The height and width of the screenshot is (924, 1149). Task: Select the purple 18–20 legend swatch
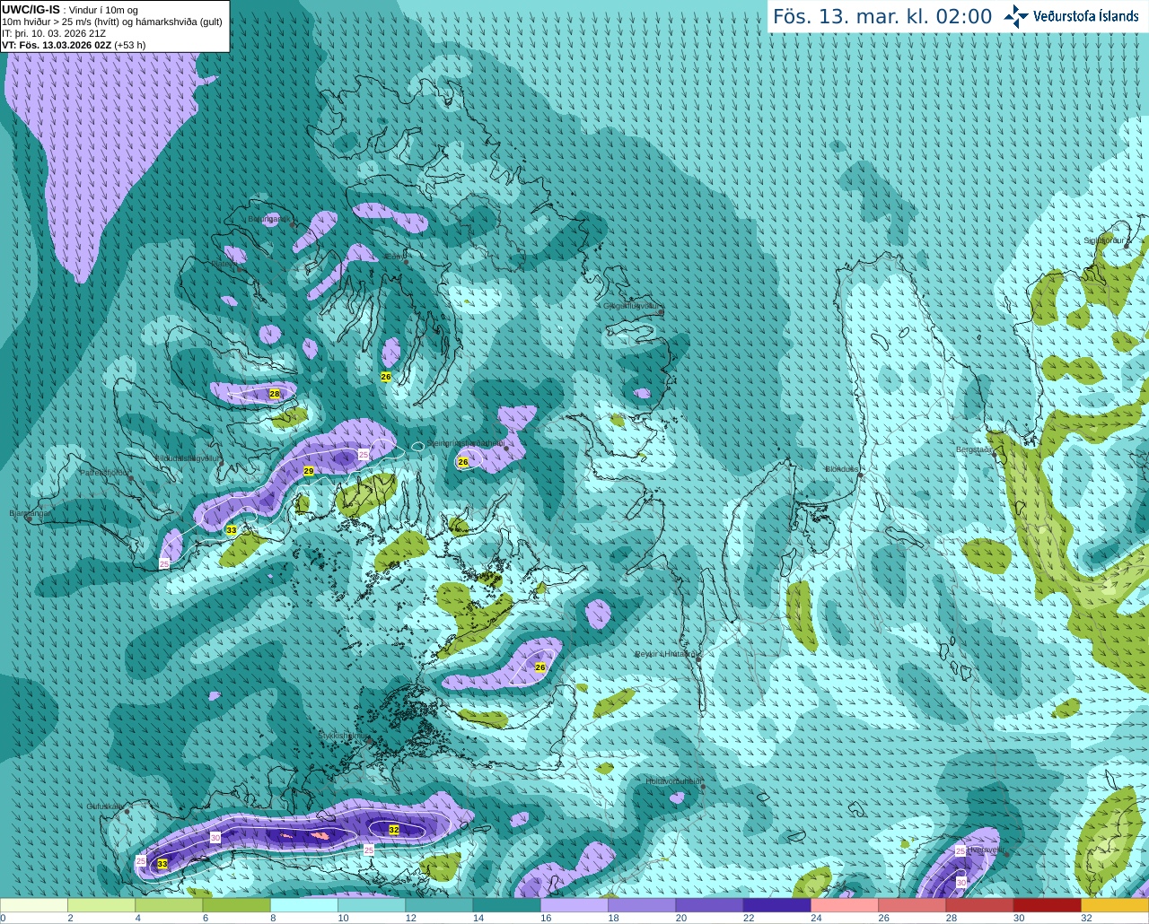[x=642, y=905]
